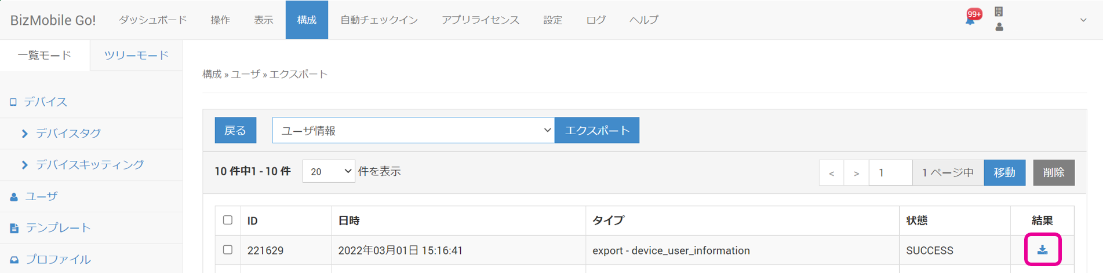The width and height of the screenshot is (1103, 273).
Task: Check the checkbox for row ID 221629
Action: click(228, 250)
